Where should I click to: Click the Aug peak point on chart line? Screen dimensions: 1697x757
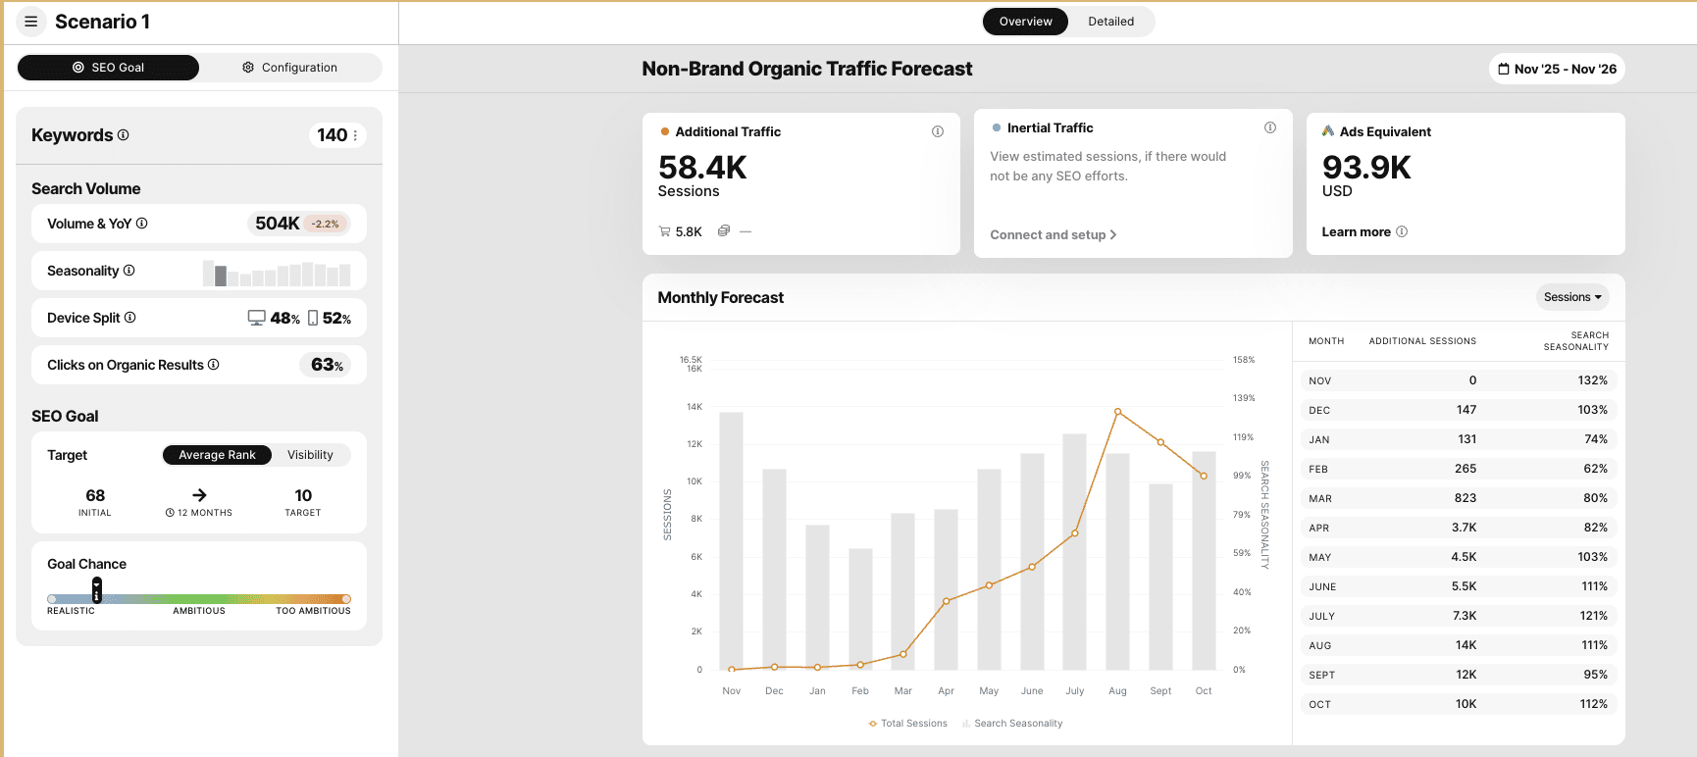tap(1117, 412)
